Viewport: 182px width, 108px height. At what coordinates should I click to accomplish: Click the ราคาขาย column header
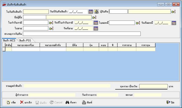pyautogui.click(x=127, y=45)
